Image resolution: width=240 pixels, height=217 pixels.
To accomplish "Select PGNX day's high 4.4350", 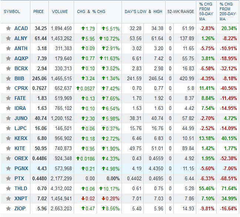I will 156,169.
